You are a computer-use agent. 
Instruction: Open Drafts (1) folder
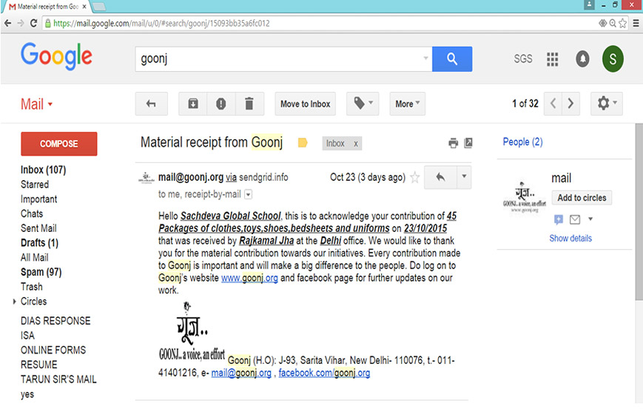pyautogui.click(x=39, y=243)
